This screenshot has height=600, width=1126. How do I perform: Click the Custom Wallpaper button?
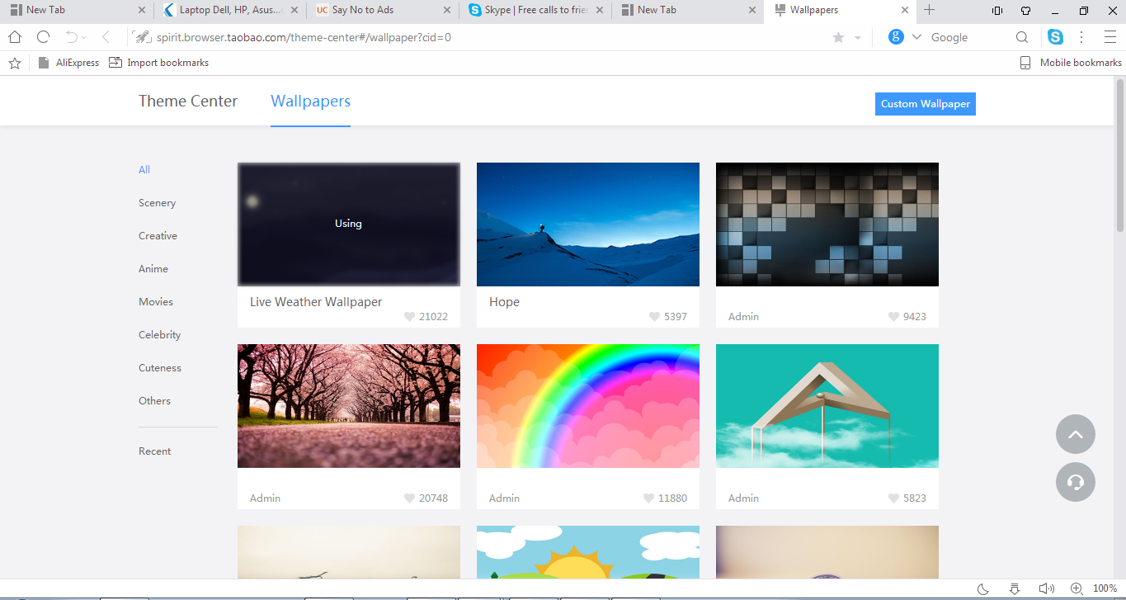(925, 104)
